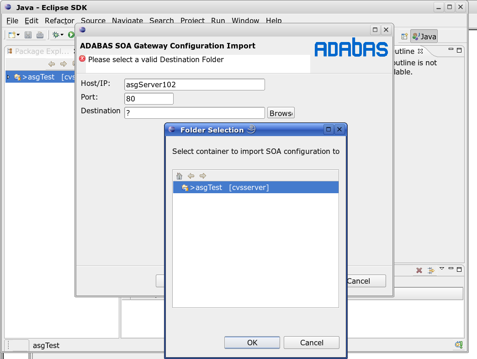
Task: Click the Home icon in Folder Selection
Action: (179, 176)
